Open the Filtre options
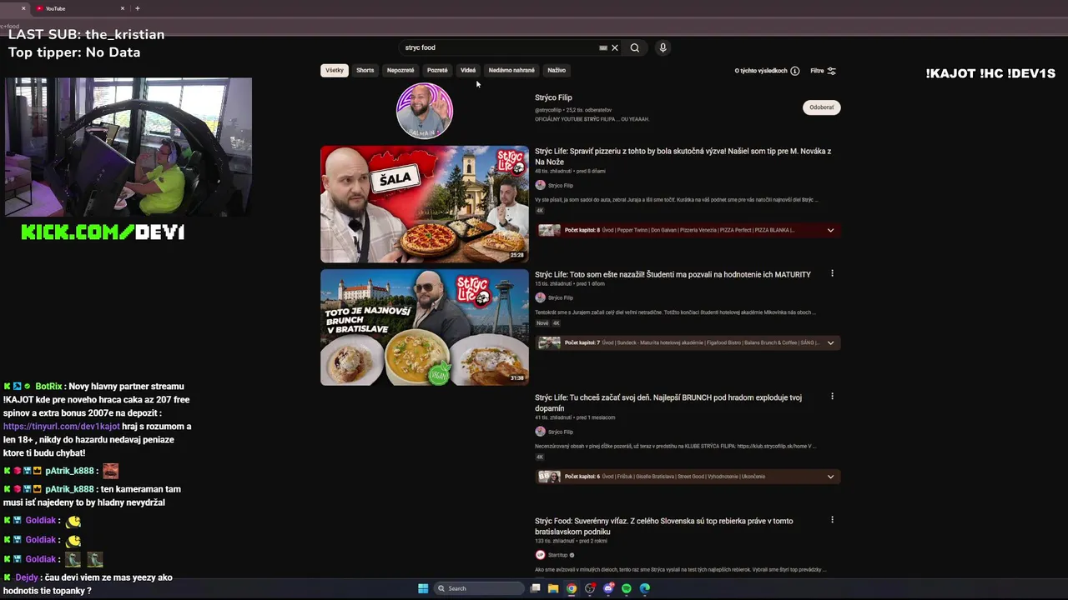Image resolution: width=1068 pixels, height=600 pixels. click(x=824, y=71)
